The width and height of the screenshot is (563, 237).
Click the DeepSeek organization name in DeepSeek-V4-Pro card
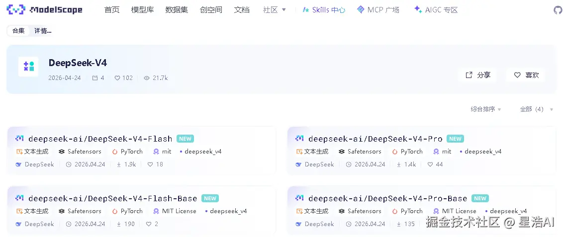[319, 164]
